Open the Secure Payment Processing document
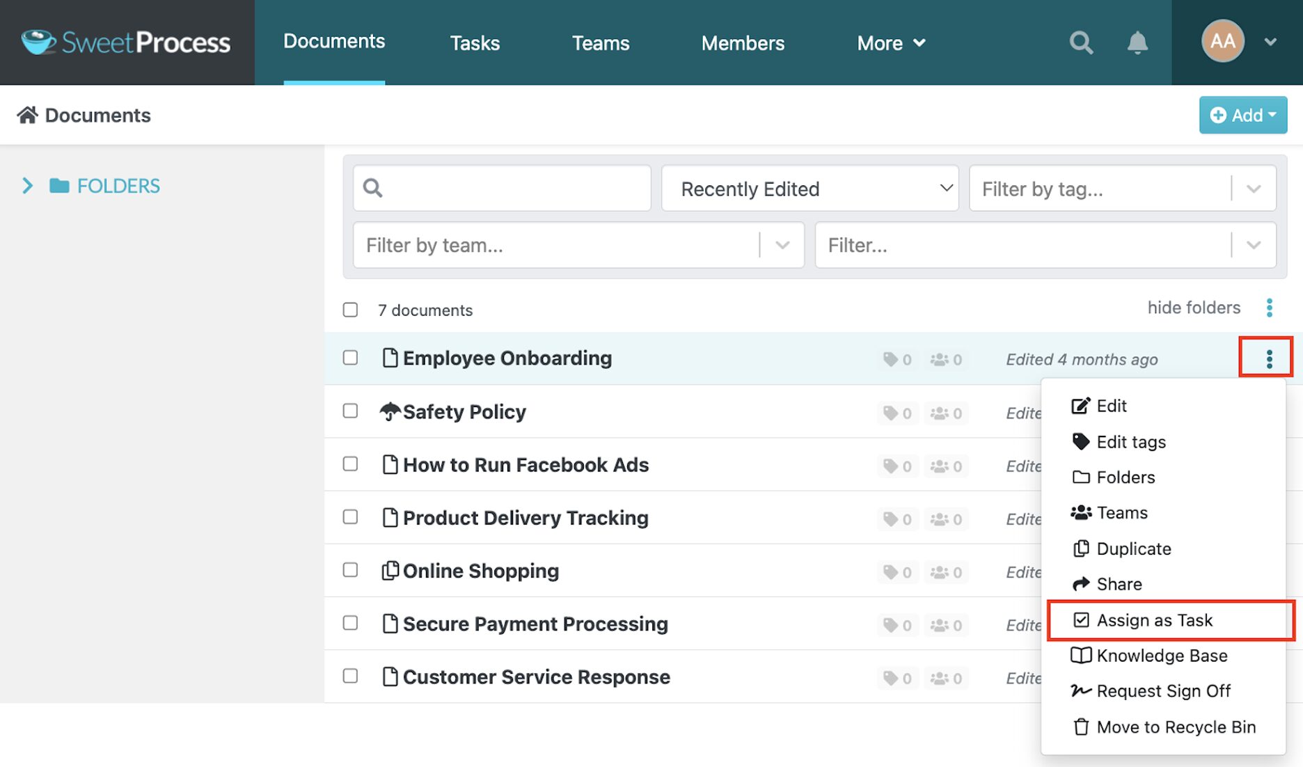 (535, 624)
